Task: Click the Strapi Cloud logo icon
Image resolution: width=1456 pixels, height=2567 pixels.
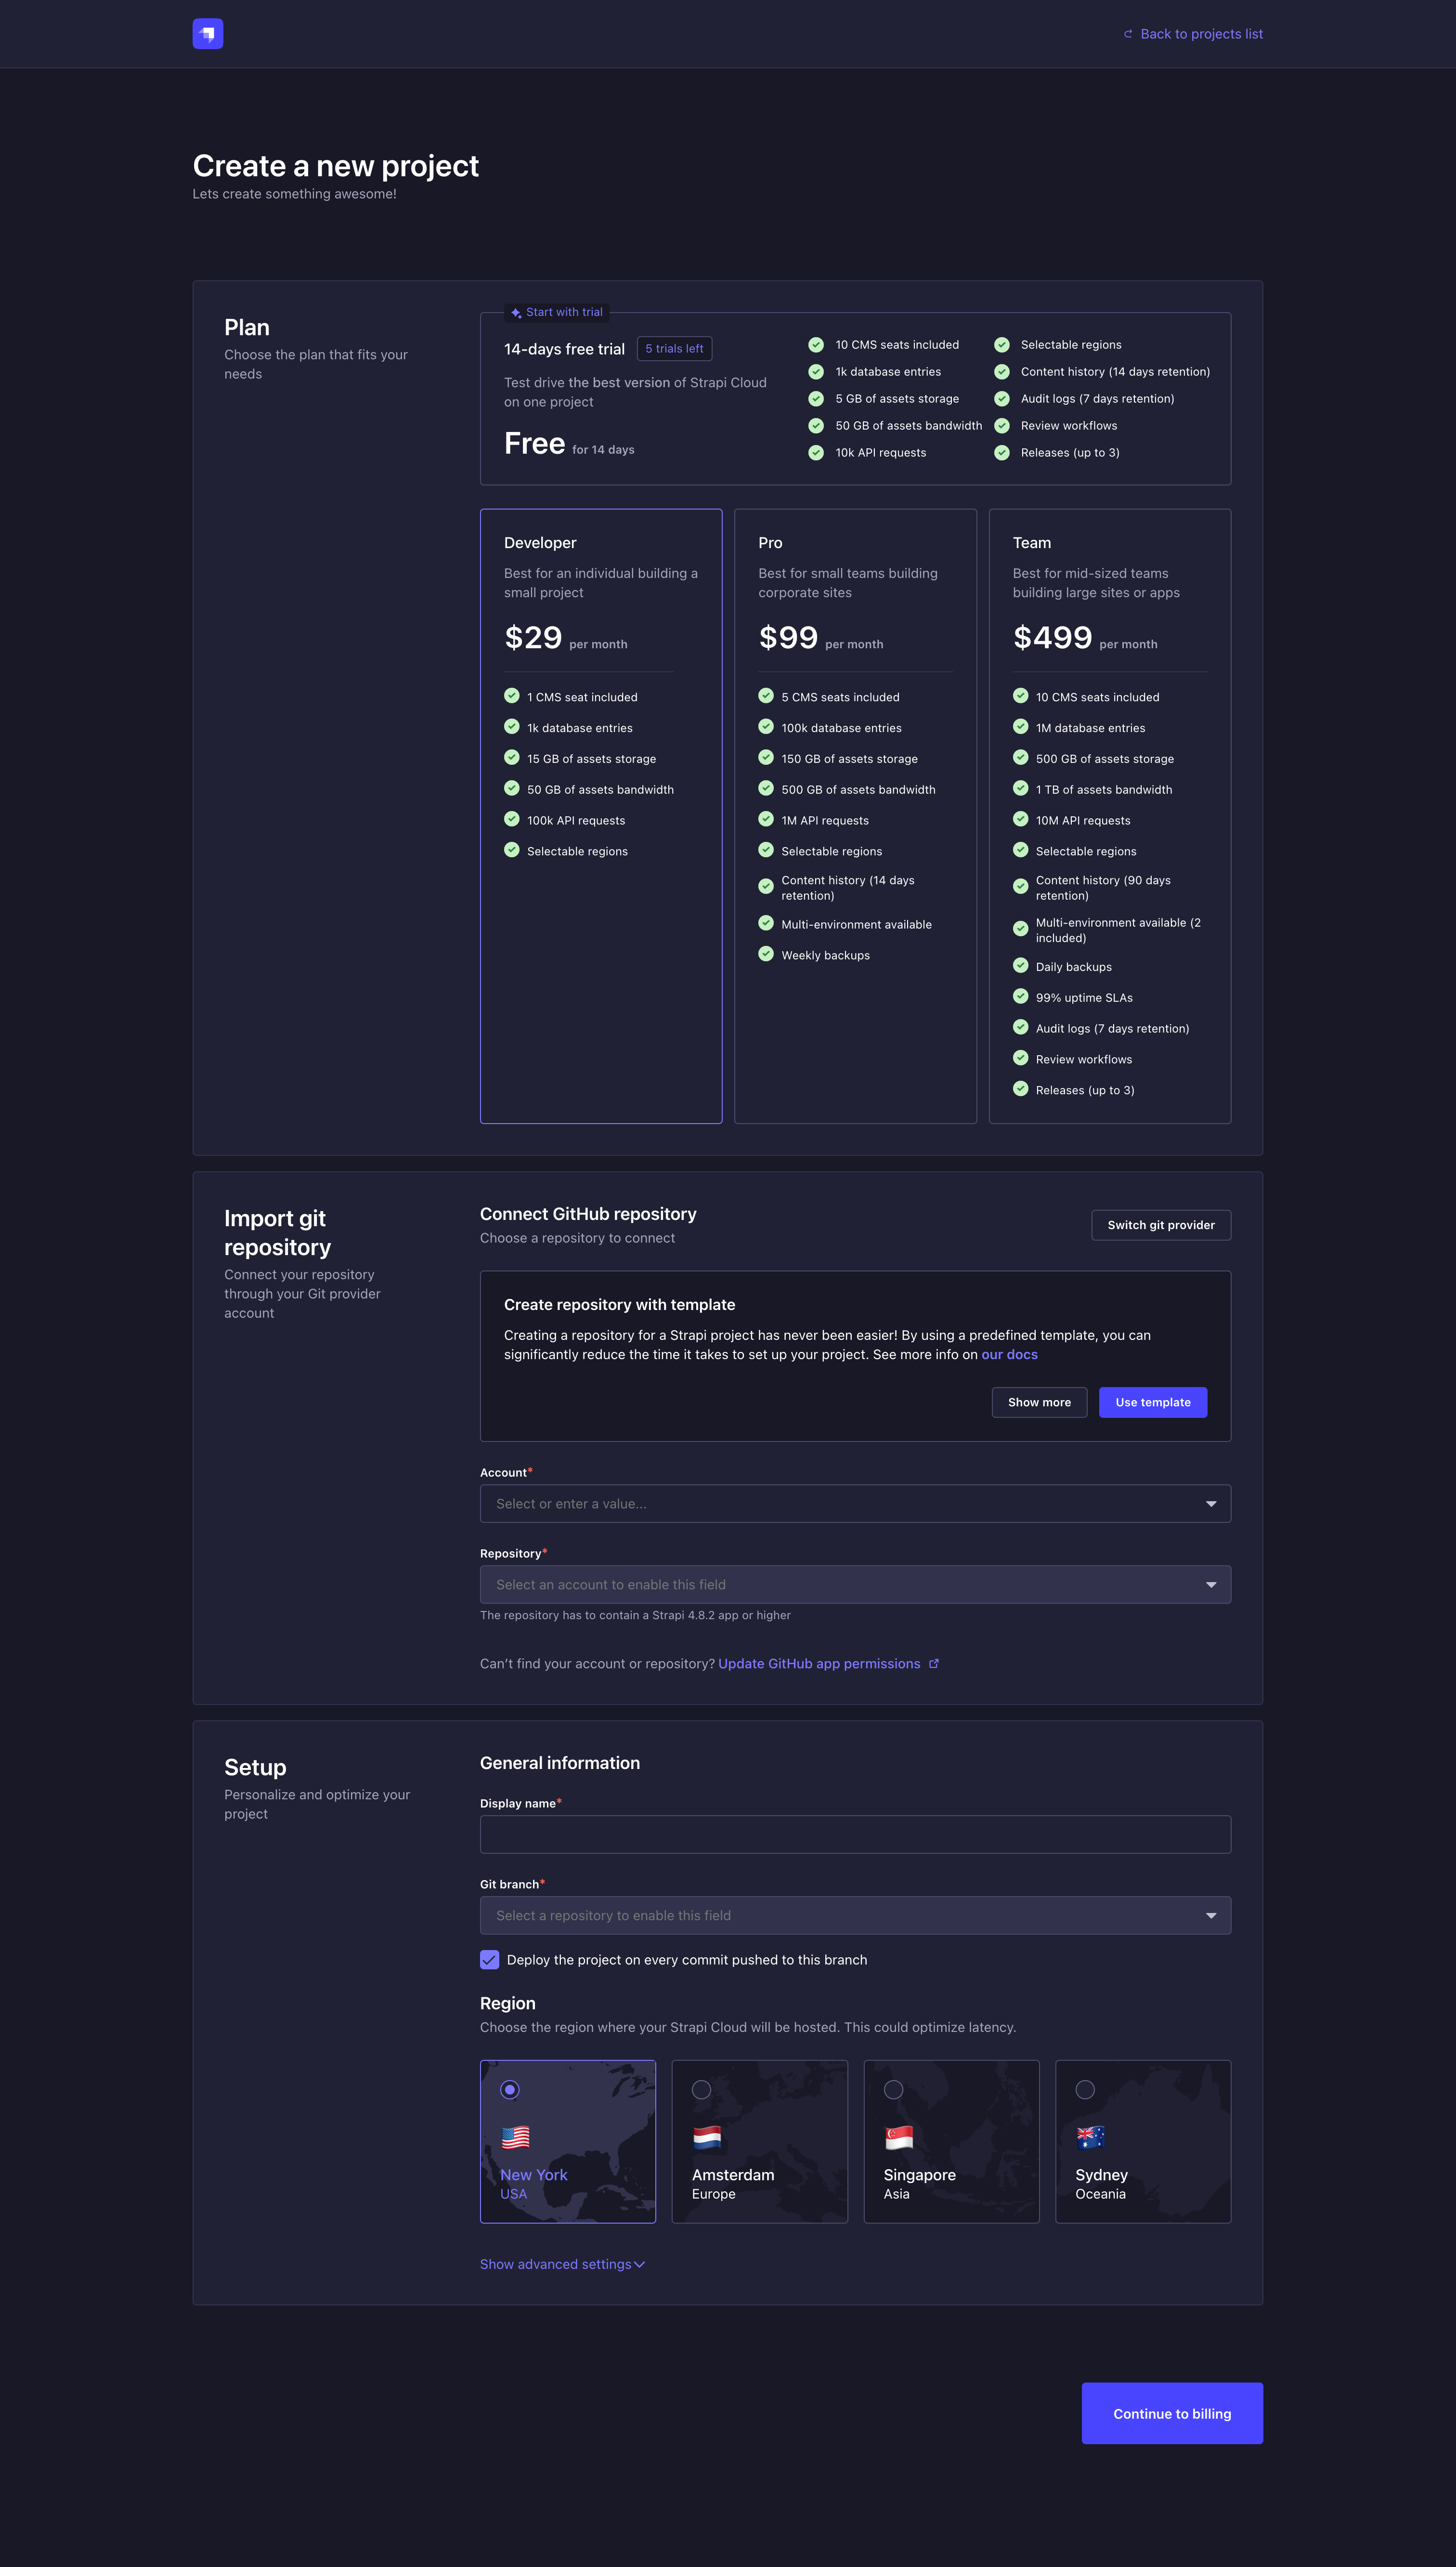Action: tap(207, 34)
